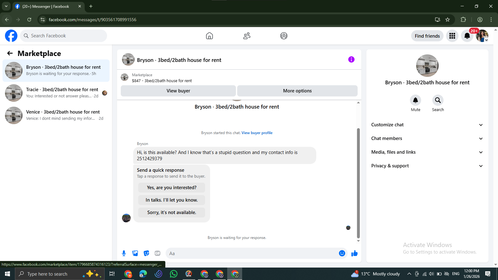Expand the Customize chat section
The image size is (498, 280).
point(427,125)
